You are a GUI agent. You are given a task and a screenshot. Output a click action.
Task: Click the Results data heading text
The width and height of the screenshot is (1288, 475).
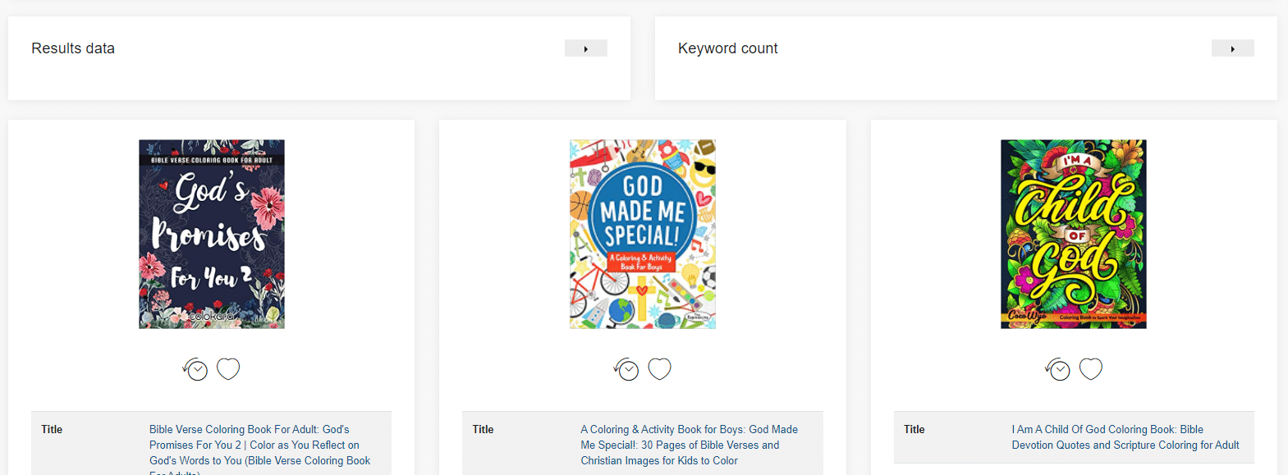73,48
